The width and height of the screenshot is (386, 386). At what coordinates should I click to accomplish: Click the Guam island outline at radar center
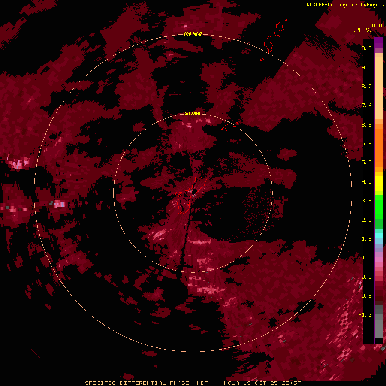coord(190,193)
